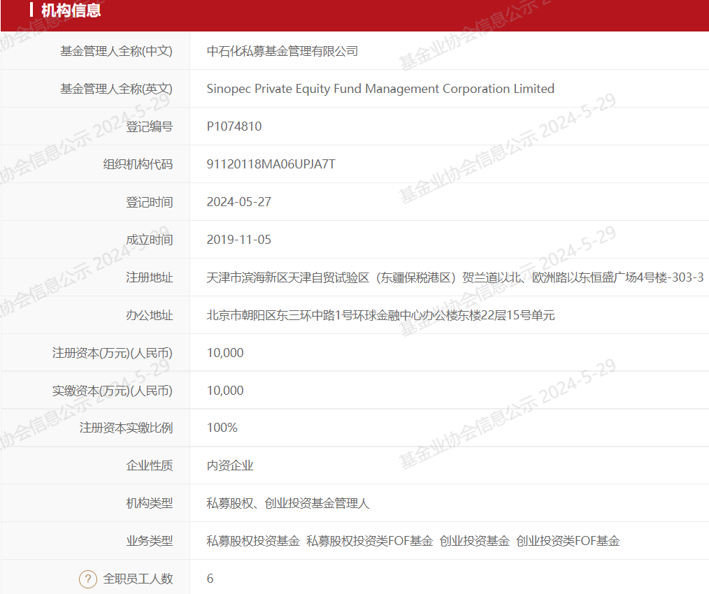Select the registered capital value 10,000

tap(225, 353)
